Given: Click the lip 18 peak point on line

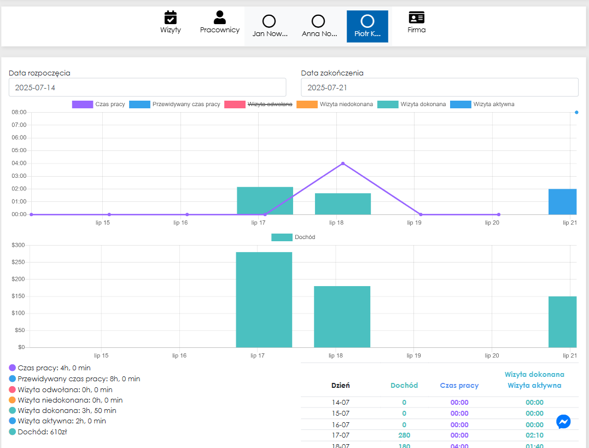Looking at the screenshot, I should pos(343,163).
